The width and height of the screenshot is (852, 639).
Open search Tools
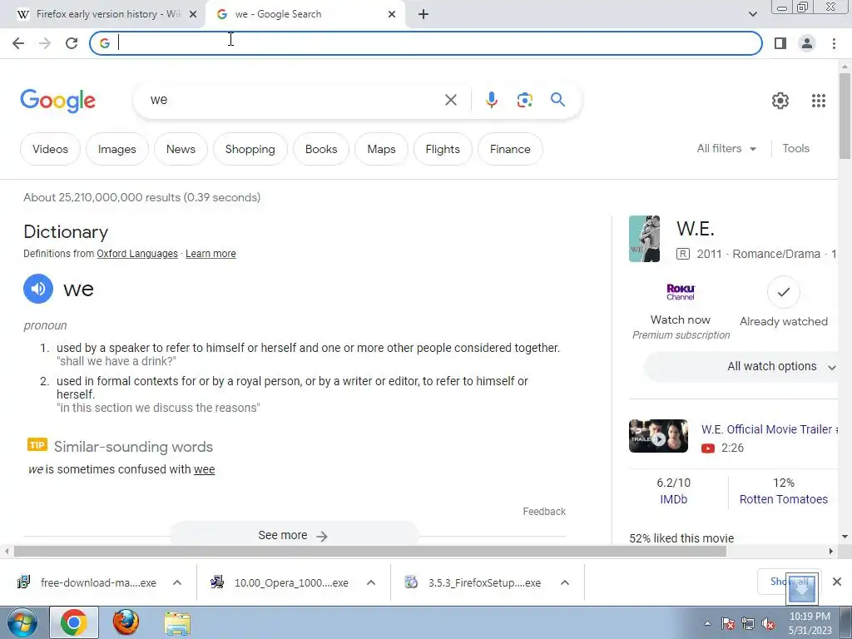[x=795, y=148]
